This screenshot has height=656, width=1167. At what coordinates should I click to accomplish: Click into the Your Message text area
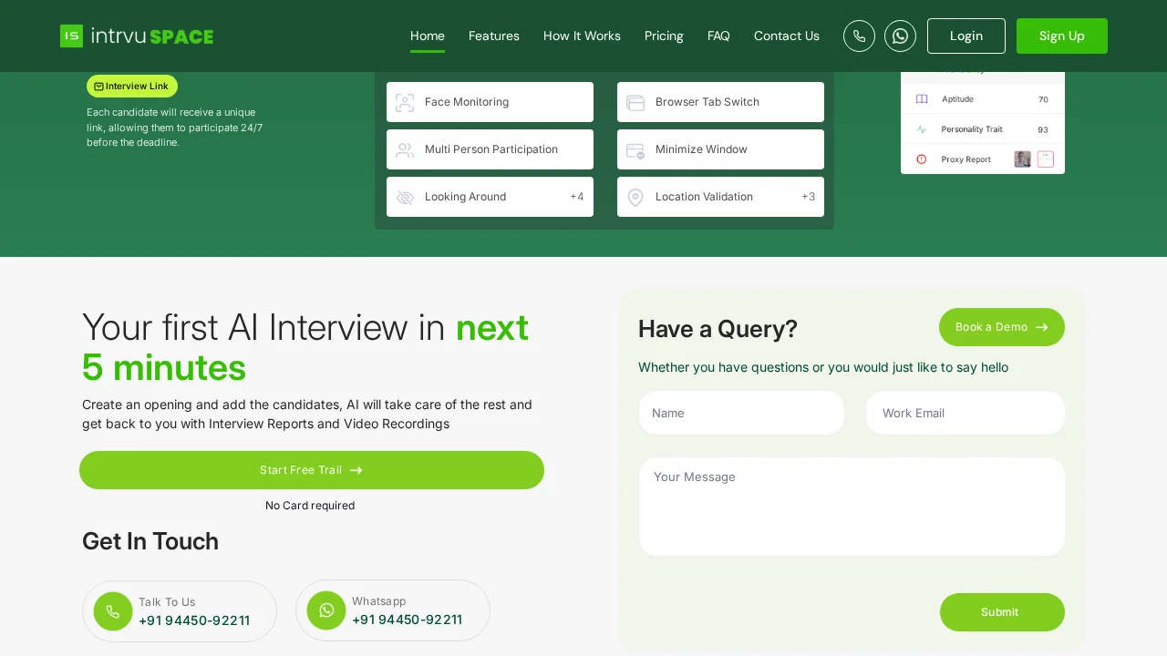click(x=851, y=507)
